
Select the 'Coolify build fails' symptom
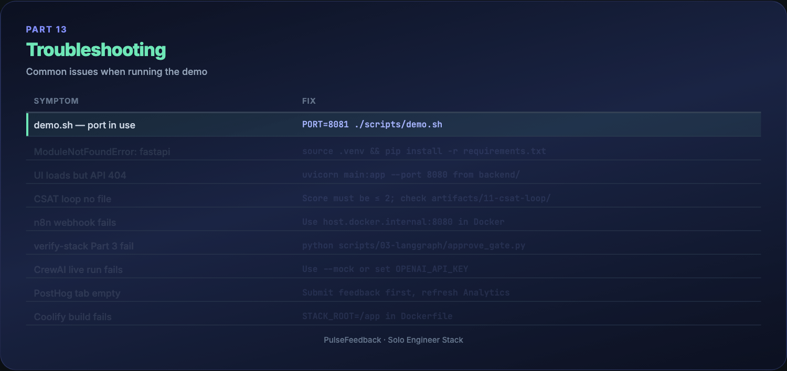[72, 317]
